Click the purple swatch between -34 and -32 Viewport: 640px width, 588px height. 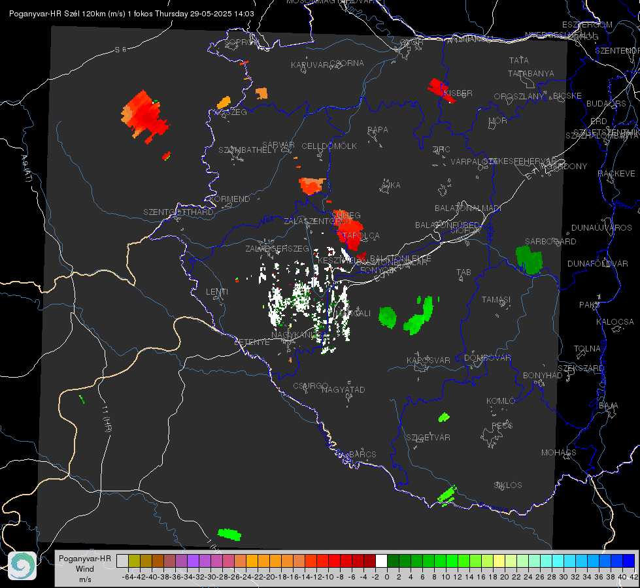(x=193, y=561)
